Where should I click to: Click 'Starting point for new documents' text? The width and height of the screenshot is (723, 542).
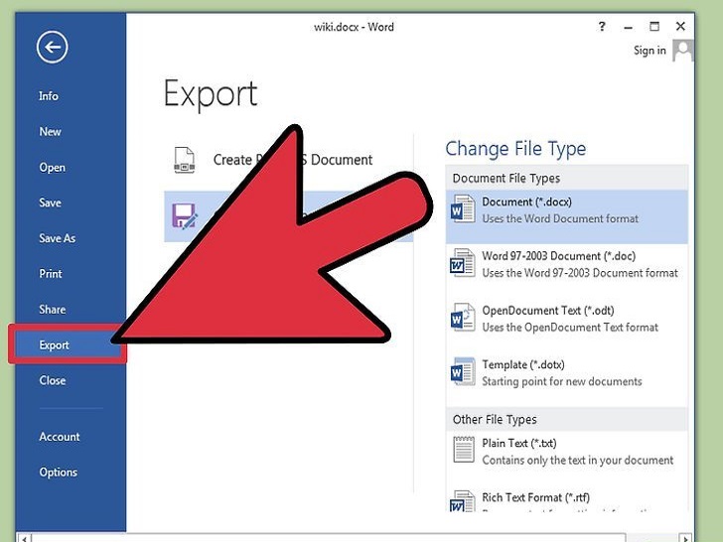coord(562,381)
